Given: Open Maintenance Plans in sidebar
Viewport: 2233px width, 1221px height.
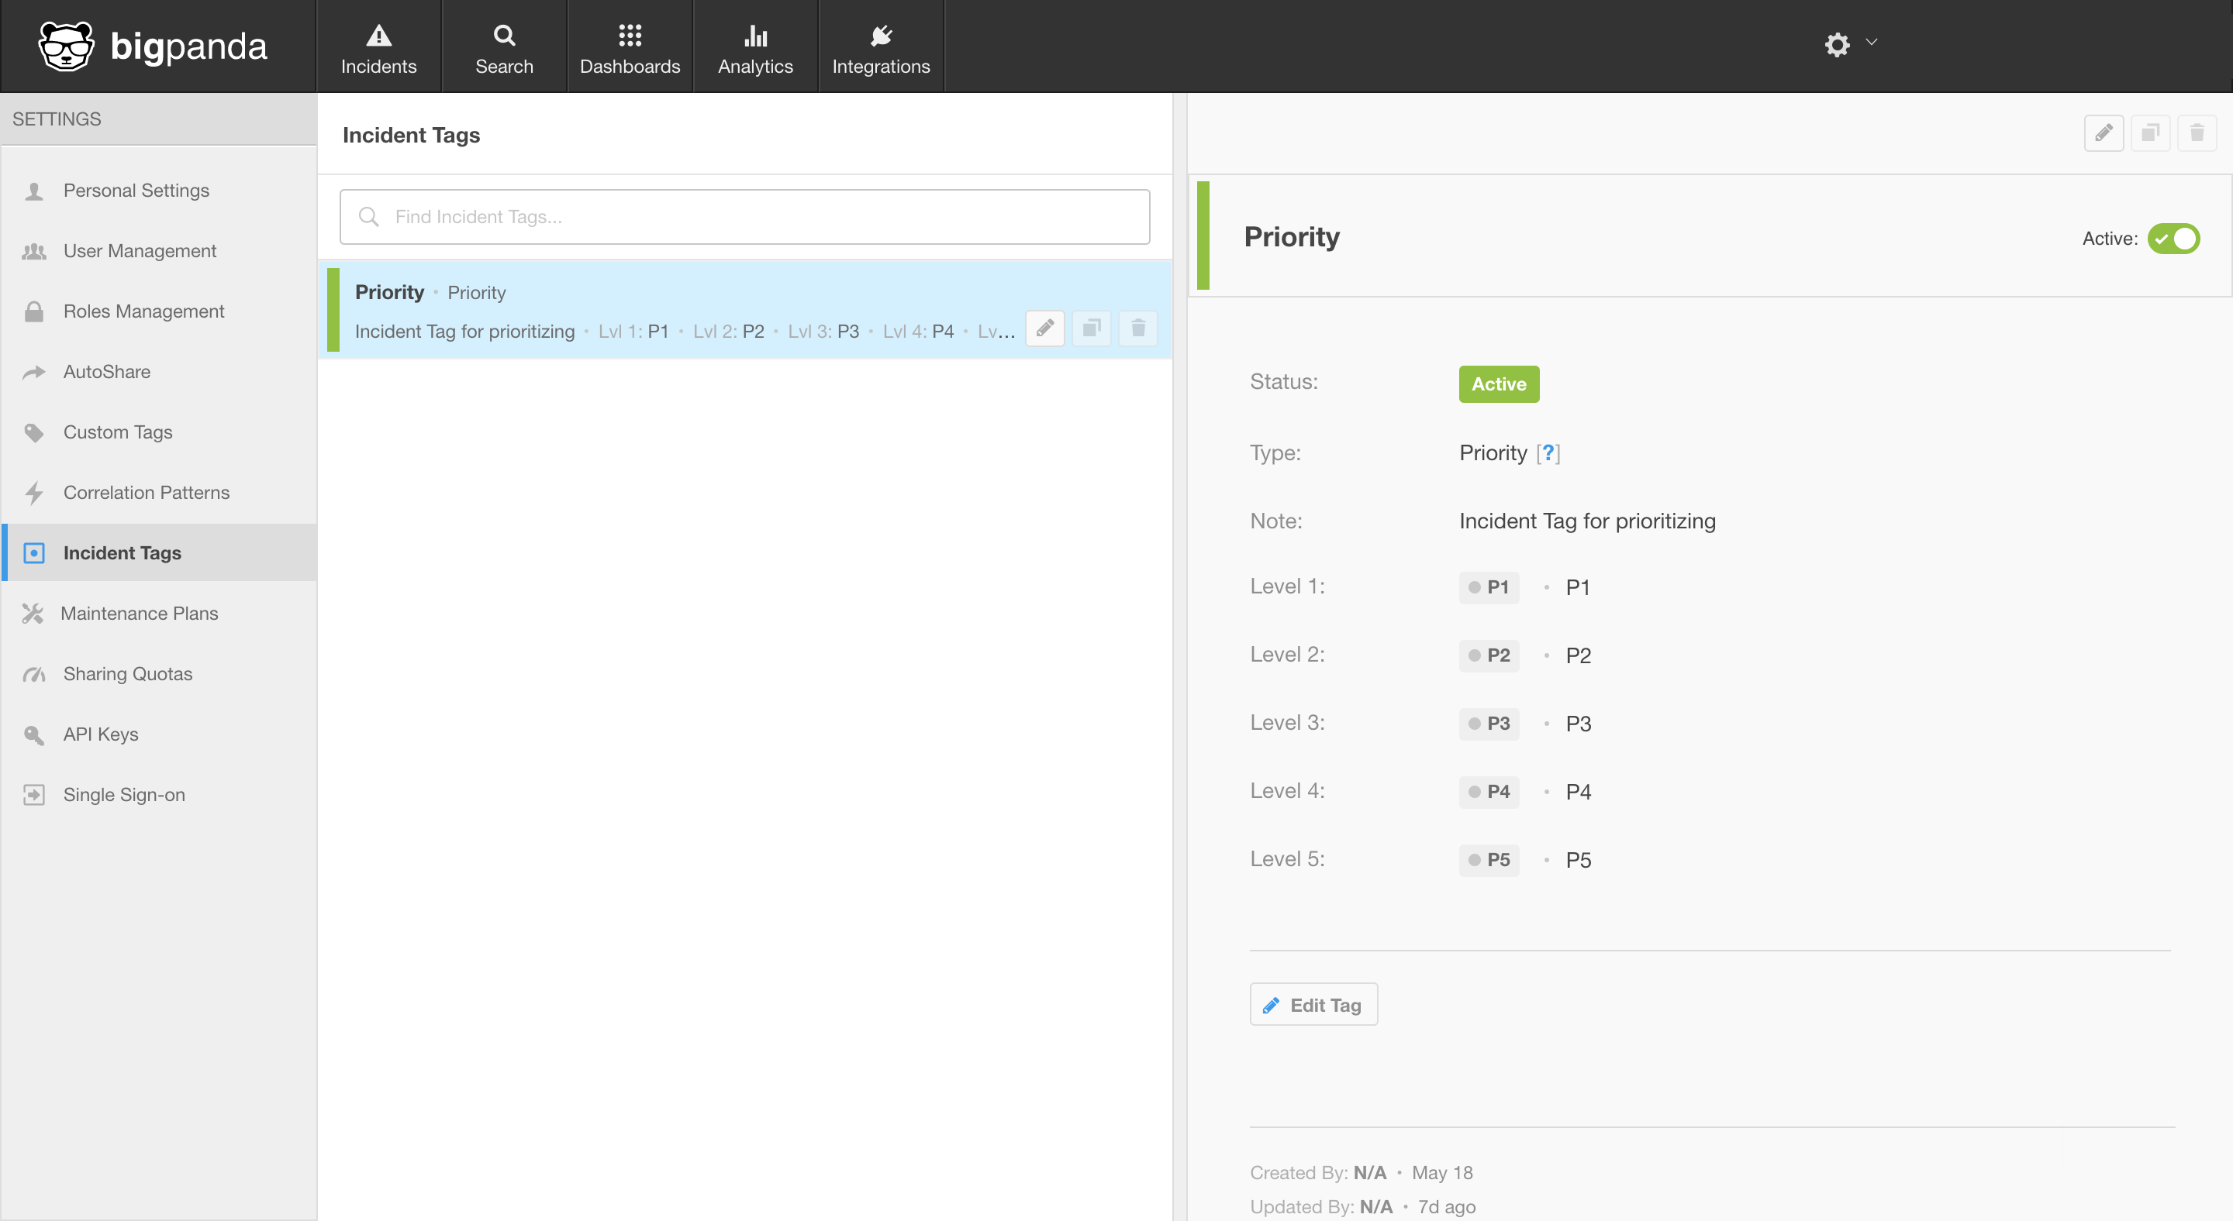Looking at the screenshot, I should (139, 613).
